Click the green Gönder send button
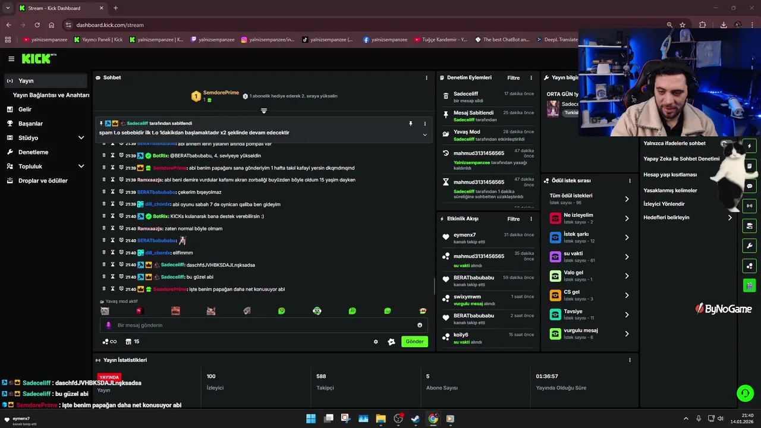 pos(414,342)
